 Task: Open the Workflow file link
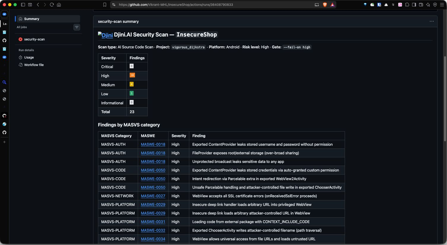[34, 65]
